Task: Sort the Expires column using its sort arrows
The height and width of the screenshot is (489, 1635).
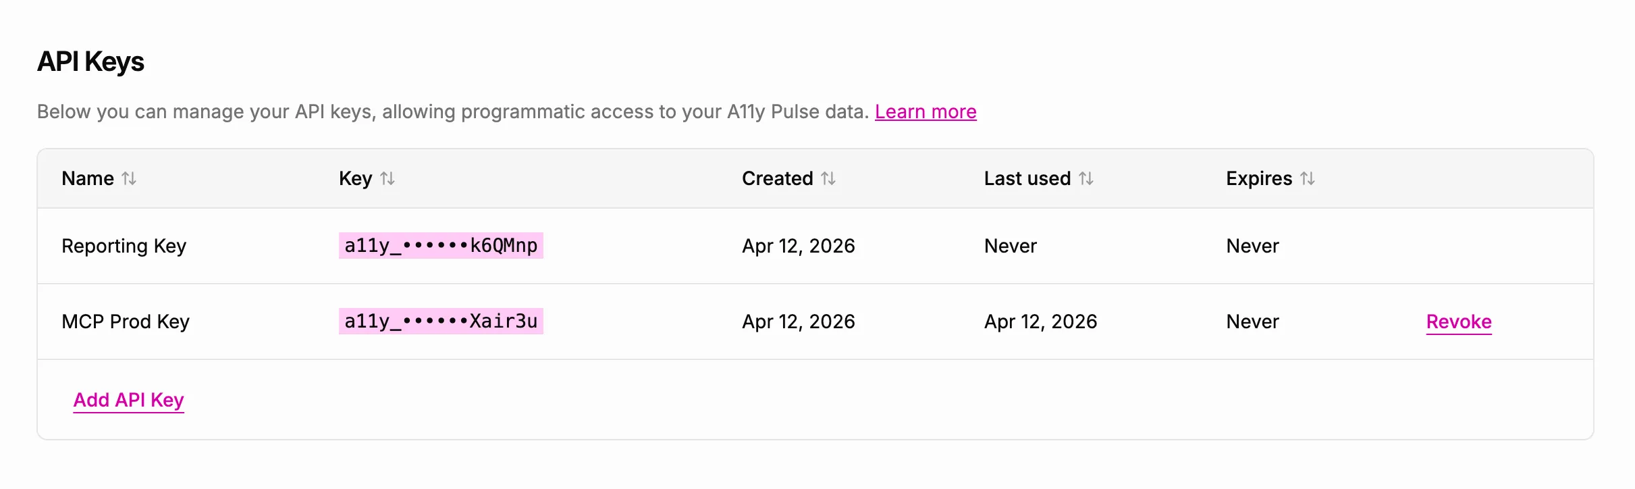Action: [x=1308, y=178]
